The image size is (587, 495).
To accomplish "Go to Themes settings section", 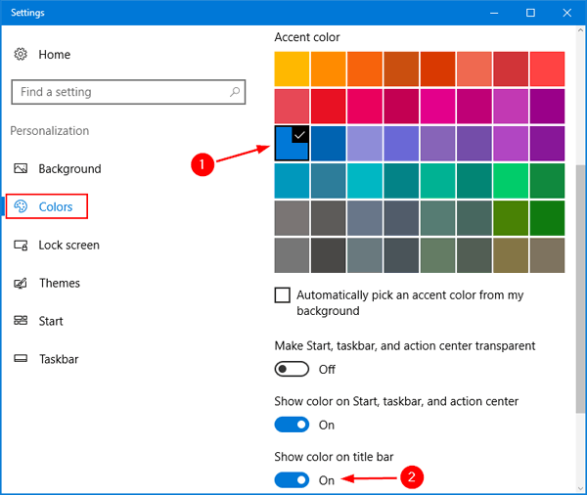I will (60, 283).
